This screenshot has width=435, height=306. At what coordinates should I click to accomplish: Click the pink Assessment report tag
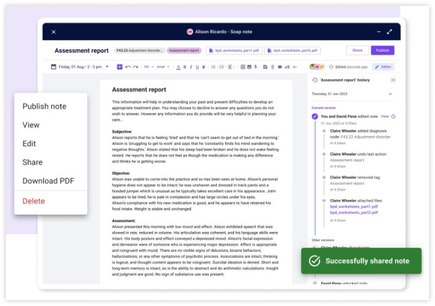(184, 51)
